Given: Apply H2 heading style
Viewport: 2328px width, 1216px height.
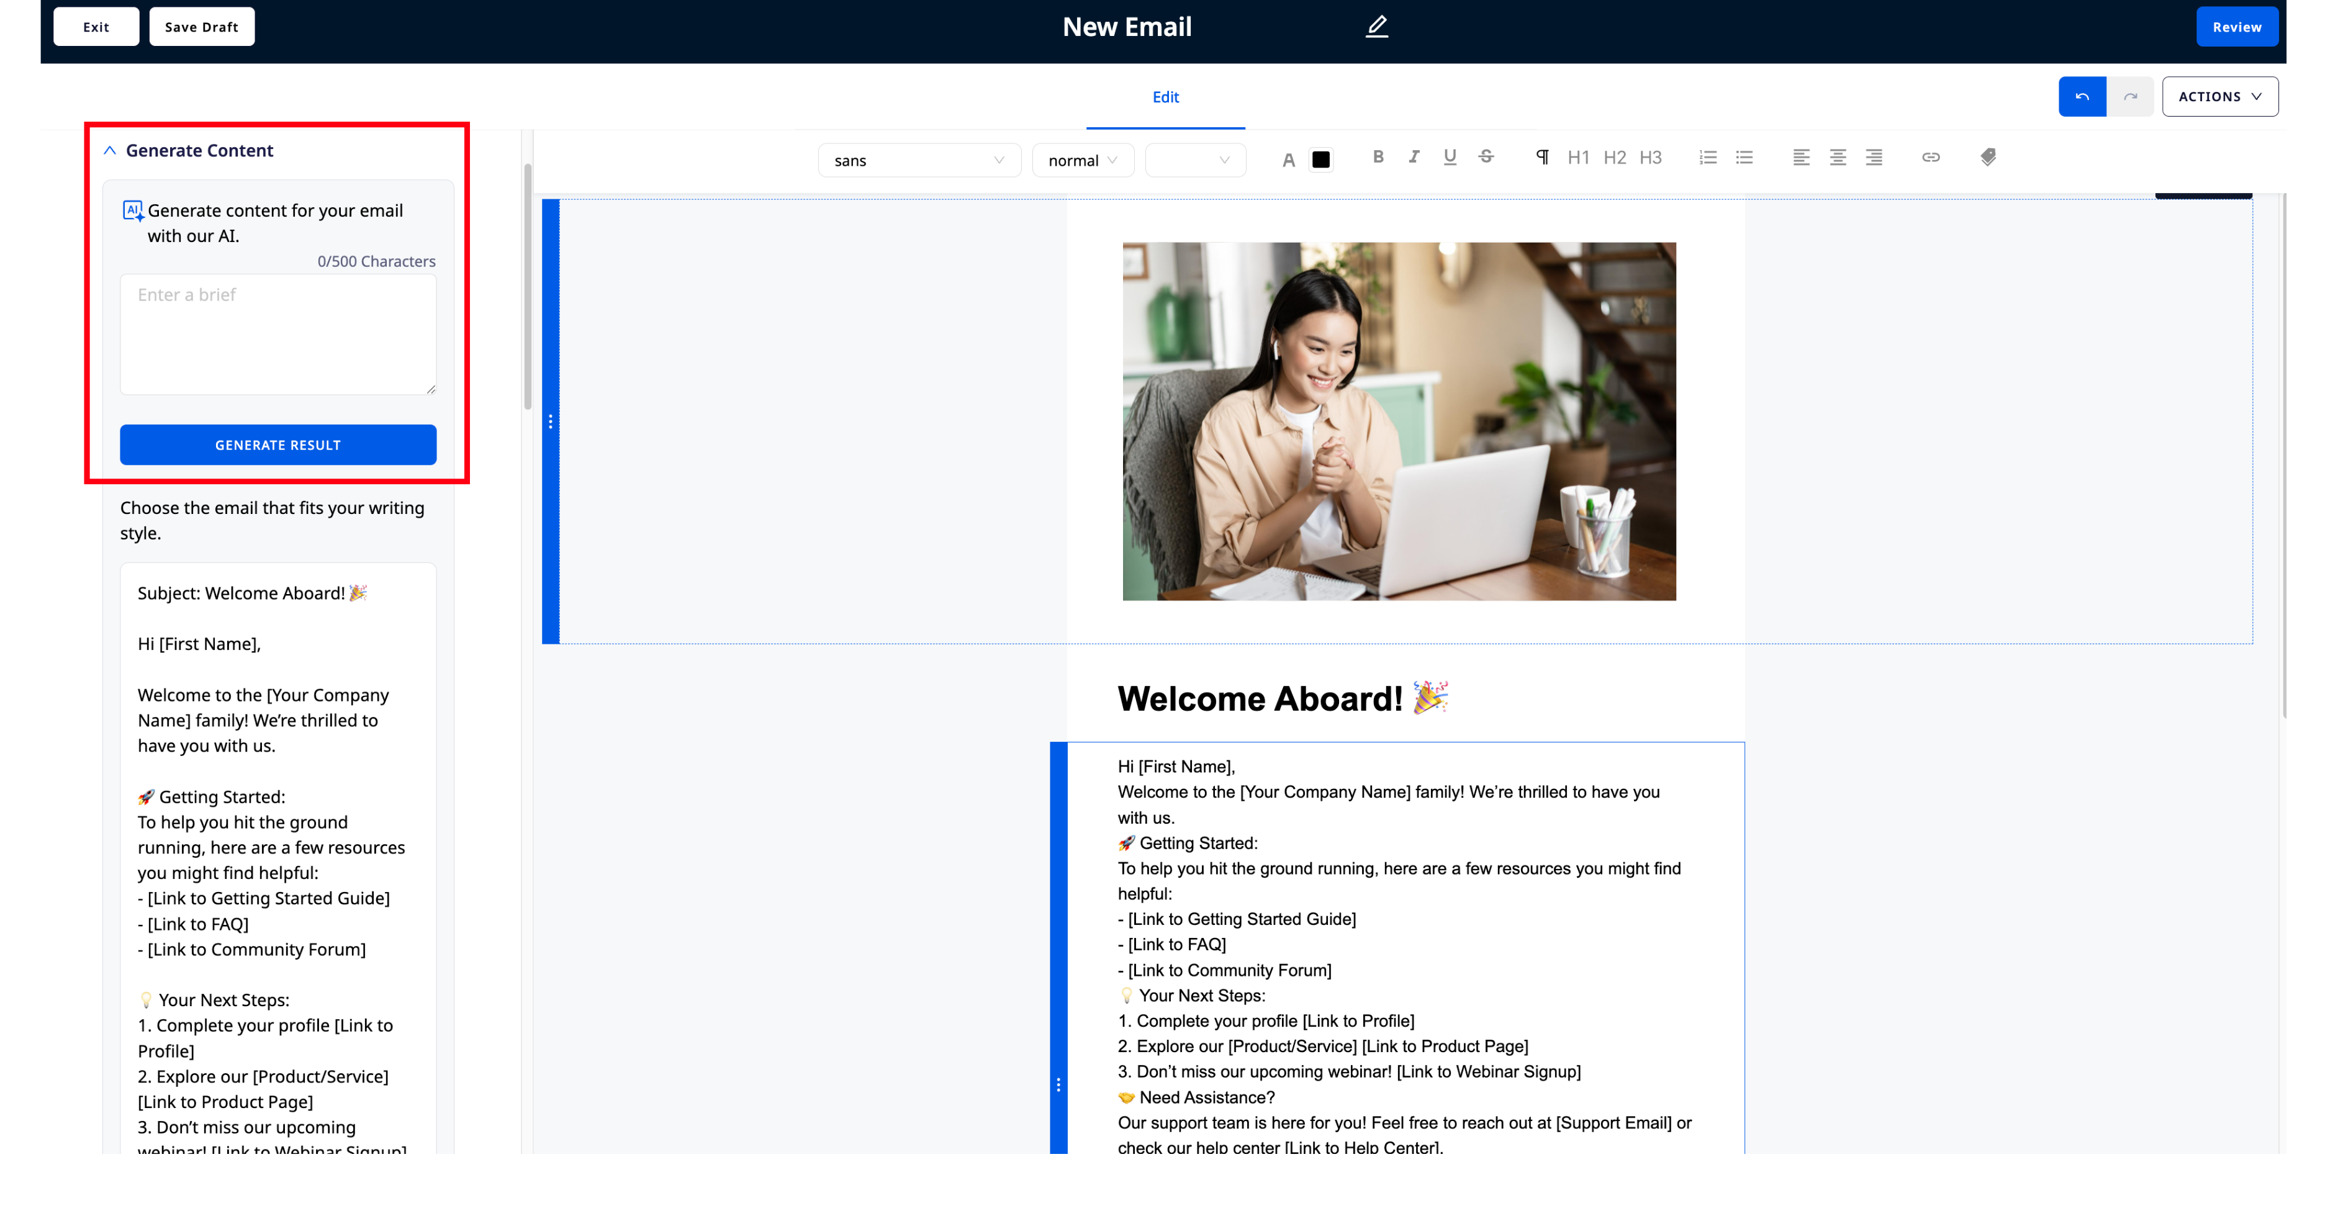Looking at the screenshot, I should (x=1614, y=158).
